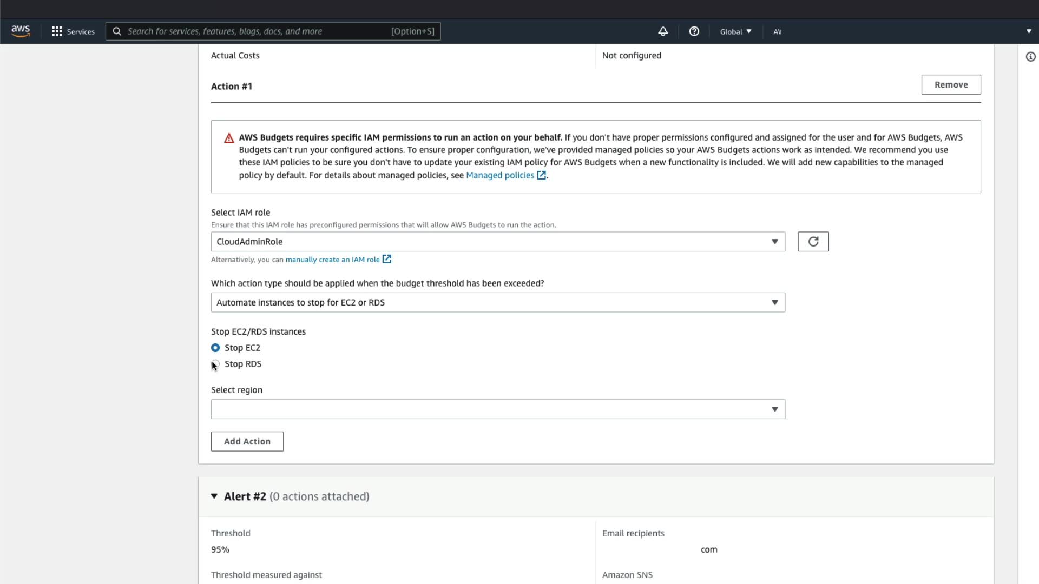Open the notifications bell

663,31
